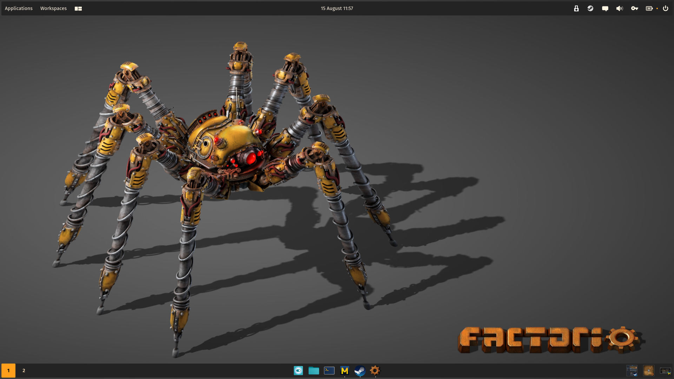The image size is (674, 379).
Task: Open the battery power indicator menu
Action: coord(649,8)
